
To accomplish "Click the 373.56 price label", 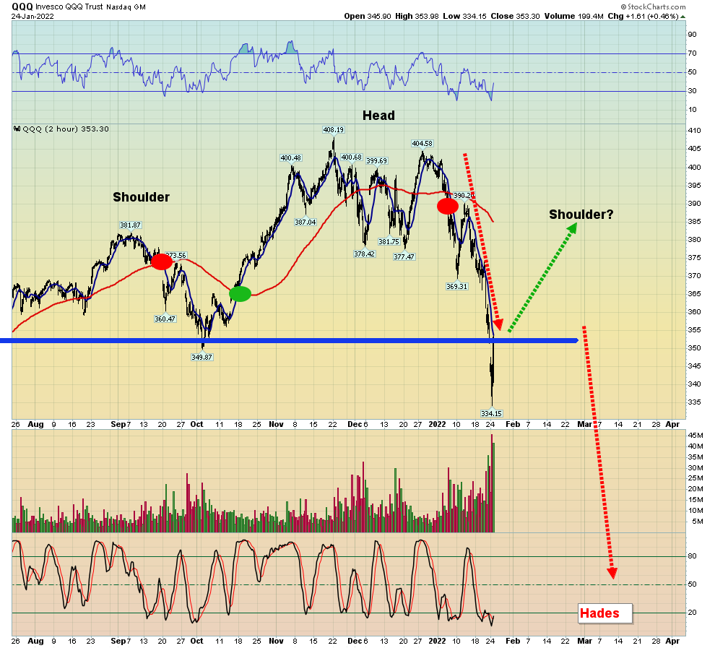I will tap(176, 255).
